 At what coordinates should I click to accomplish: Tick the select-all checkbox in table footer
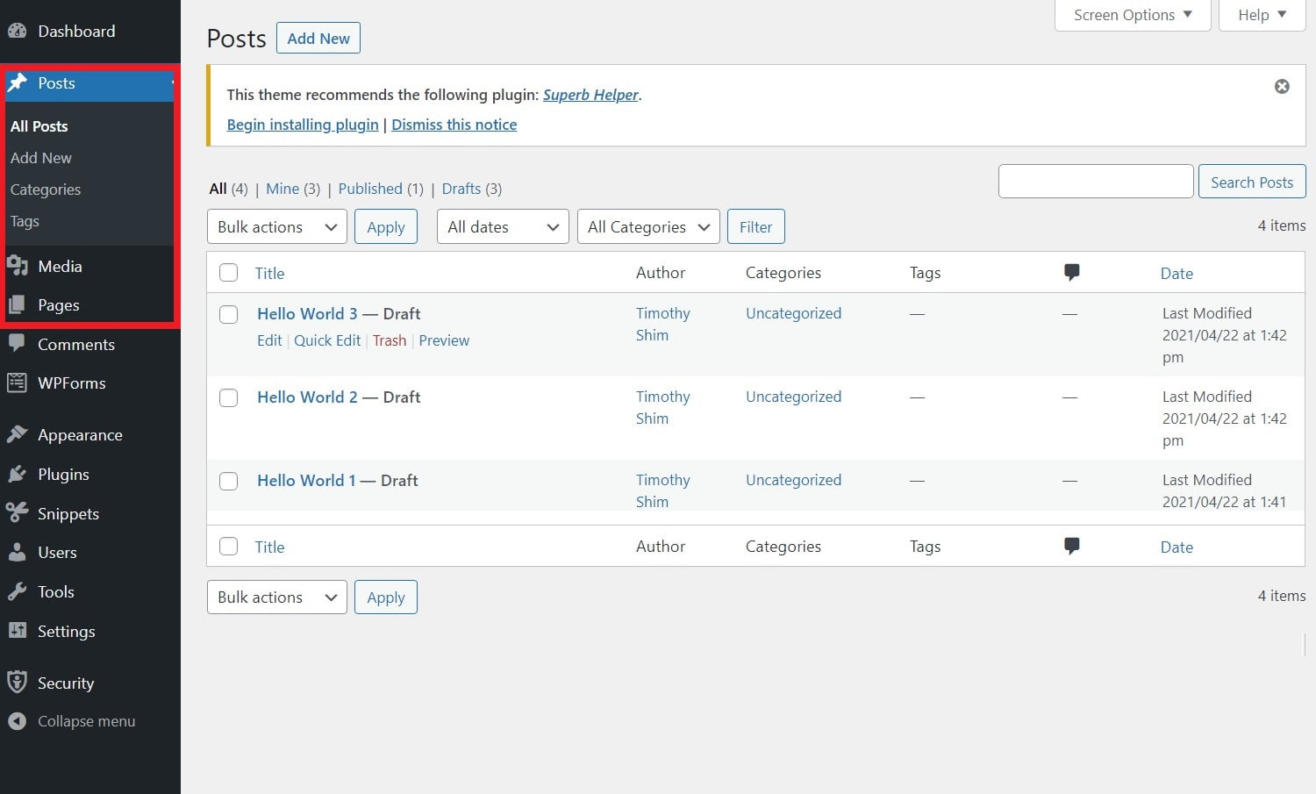pos(228,546)
